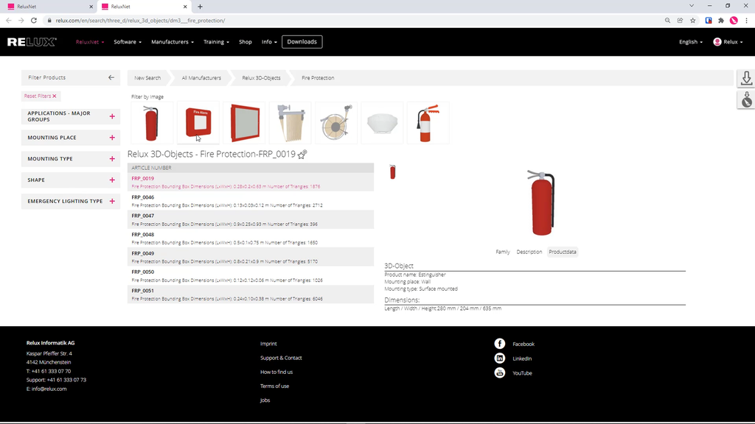Switch to Productdata tab
This screenshot has height=424, width=755.
[x=563, y=252]
